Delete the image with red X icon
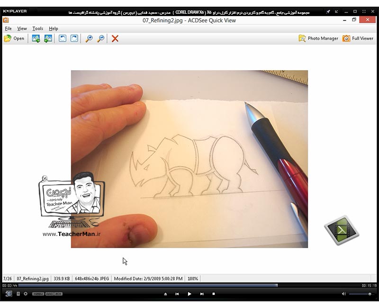Image resolution: width=379 pixels, height=308 pixels. (x=115, y=38)
